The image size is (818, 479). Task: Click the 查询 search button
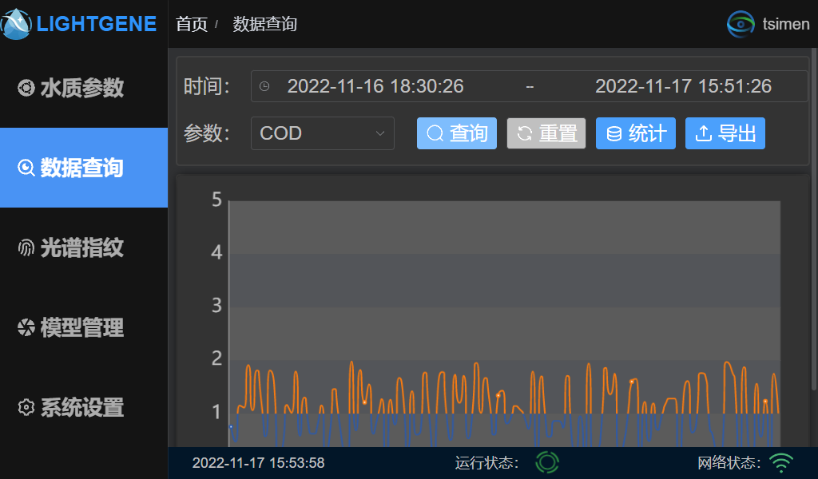click(456, 133)
